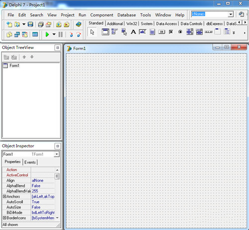Select Form1 in Object TreeView

point(14,66)
